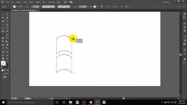Screen dimensions: 187x105
Task: Select the Eyedropper tool
Action: [x=3, y=48]
